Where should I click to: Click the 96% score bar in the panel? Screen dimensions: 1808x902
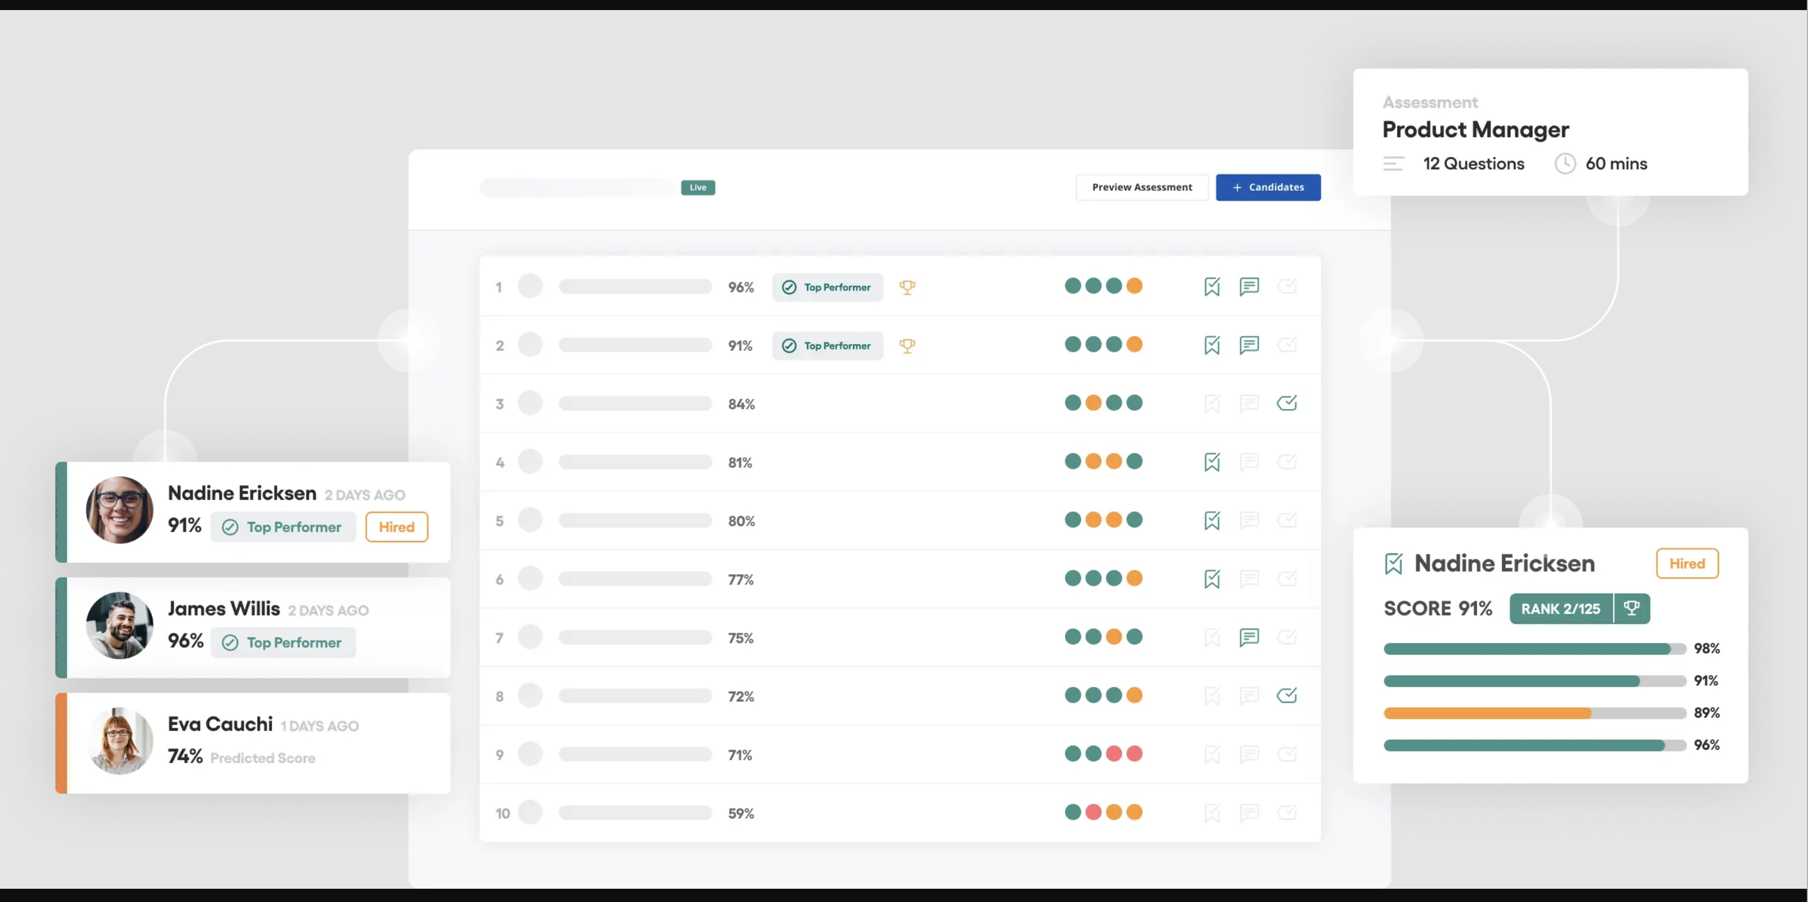point(1535,746)
